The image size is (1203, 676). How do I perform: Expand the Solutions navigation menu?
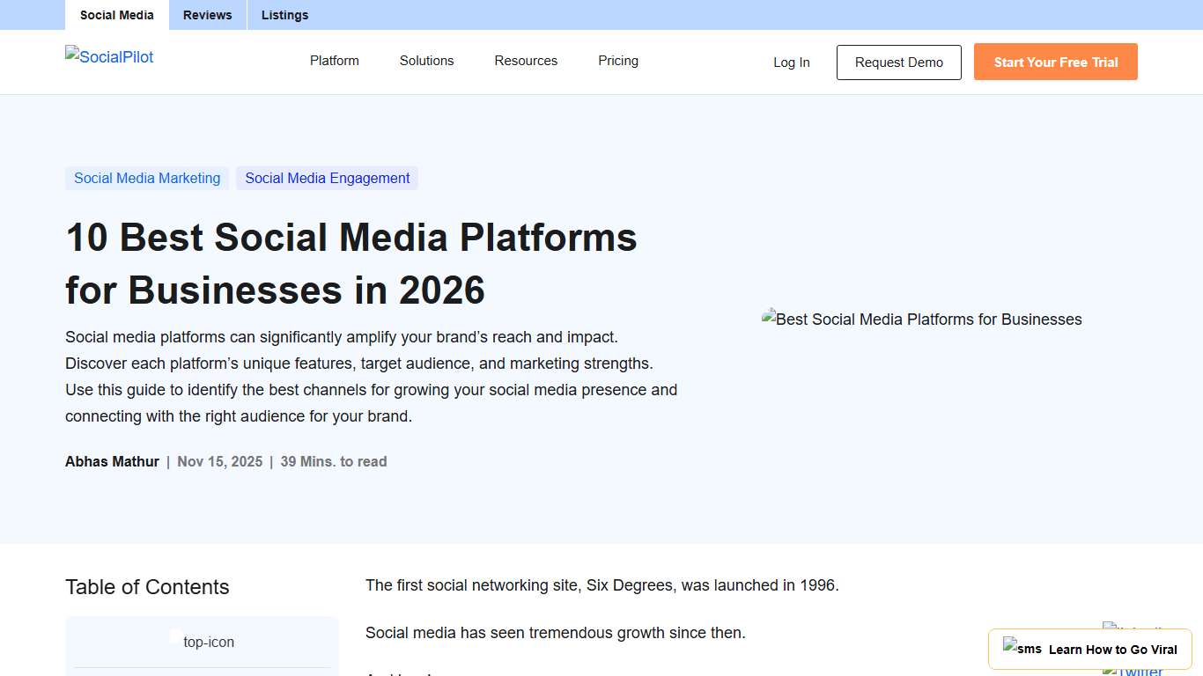coord(426,61)
